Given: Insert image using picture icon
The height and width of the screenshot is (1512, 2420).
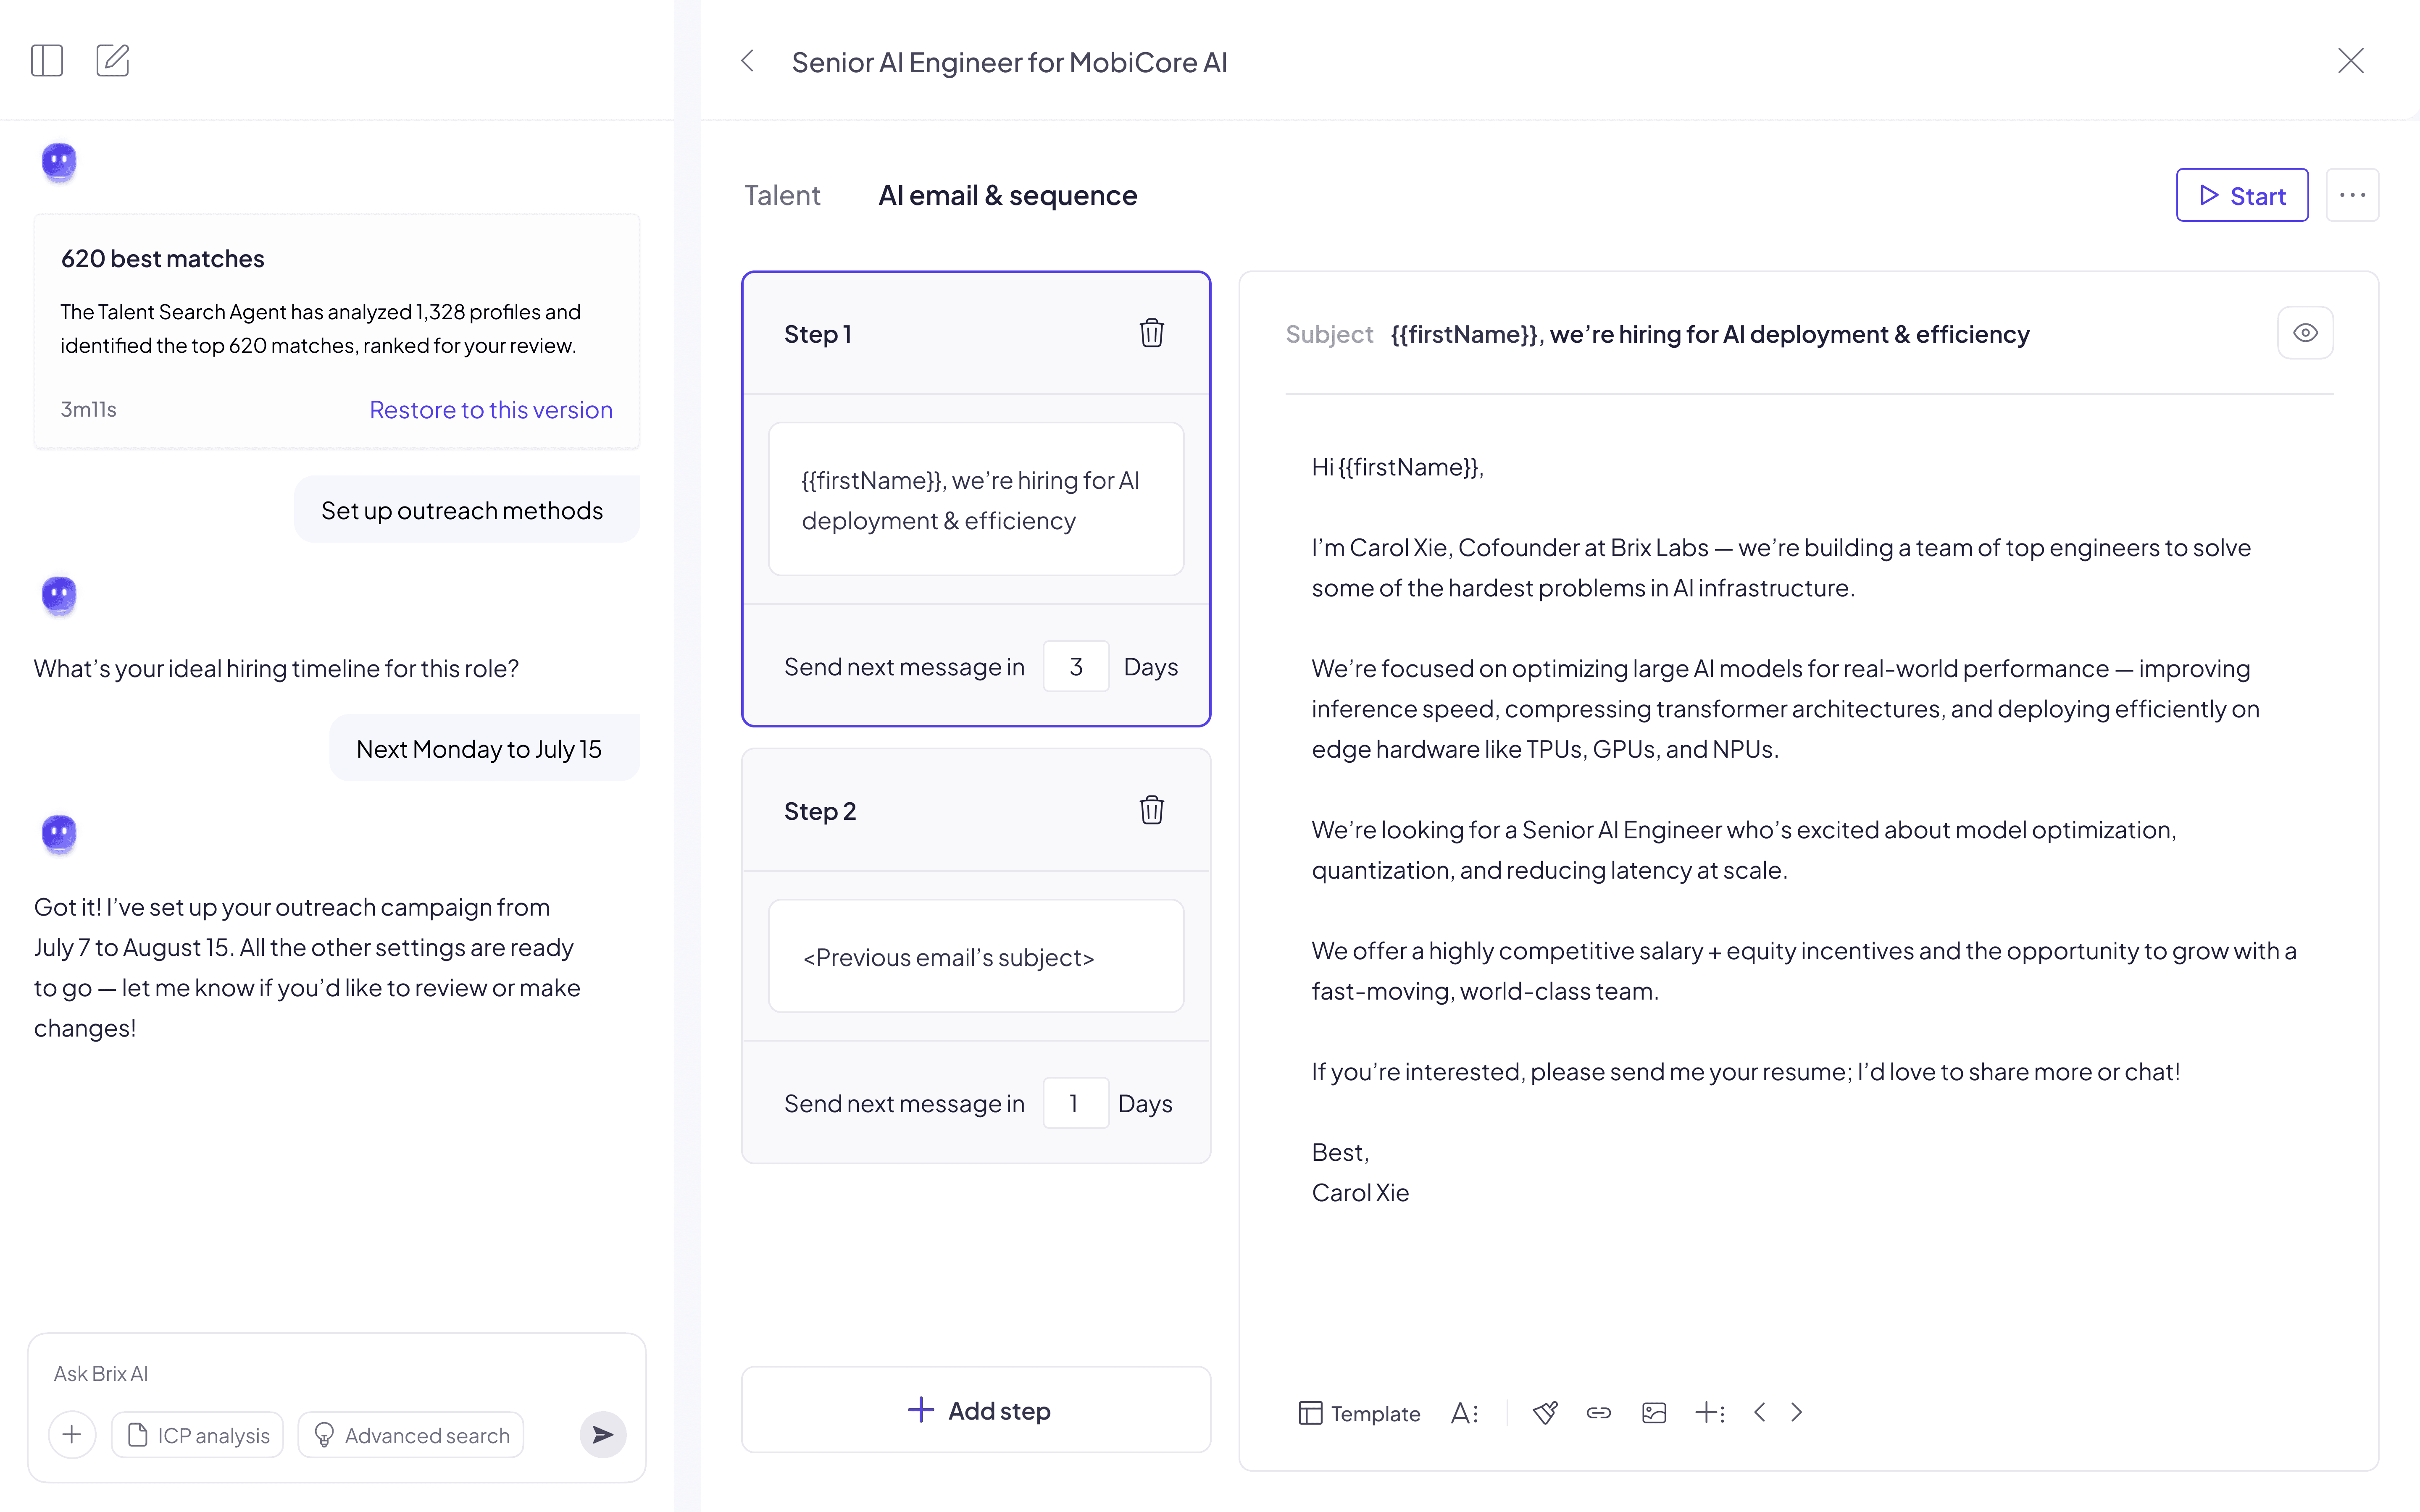Looking at the screenshot, I should pos(1654,1412).
